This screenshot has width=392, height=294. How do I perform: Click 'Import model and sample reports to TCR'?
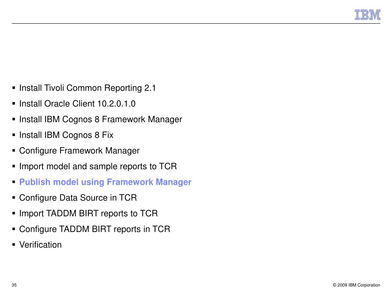98,166
